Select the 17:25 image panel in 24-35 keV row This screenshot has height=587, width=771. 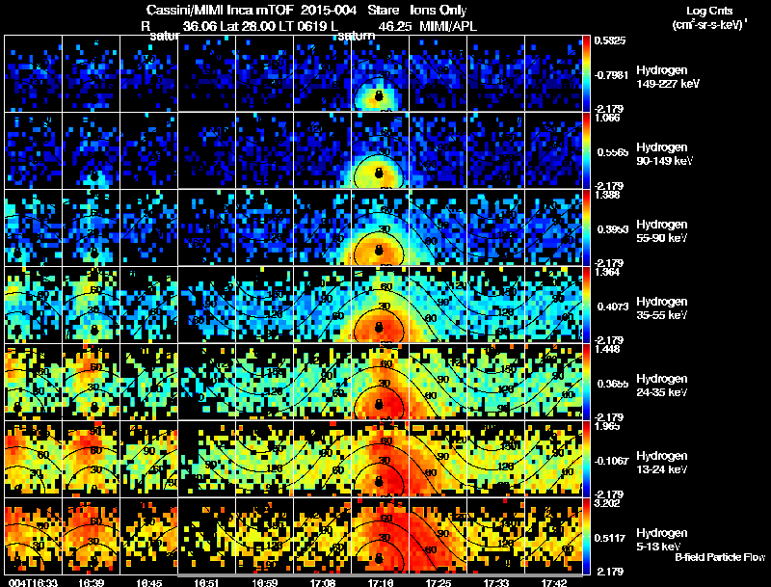[439, 383]
